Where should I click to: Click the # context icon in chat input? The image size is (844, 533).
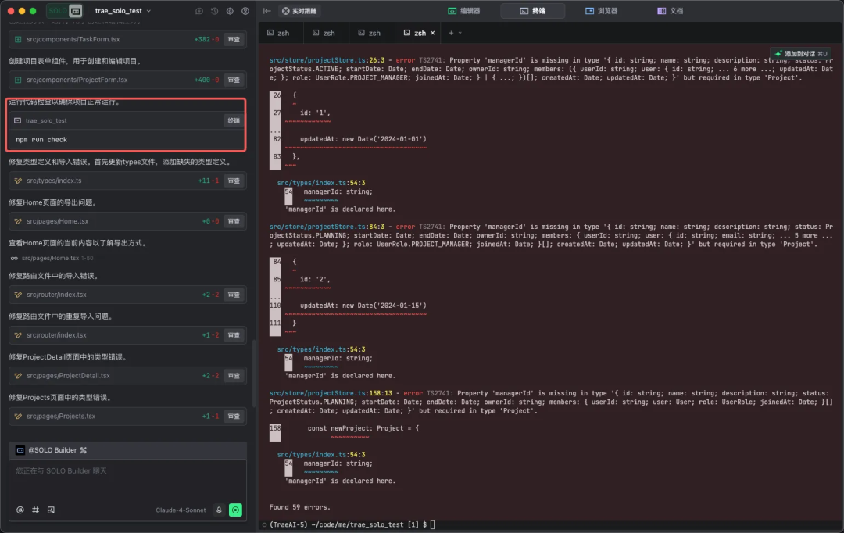(35, 510)
